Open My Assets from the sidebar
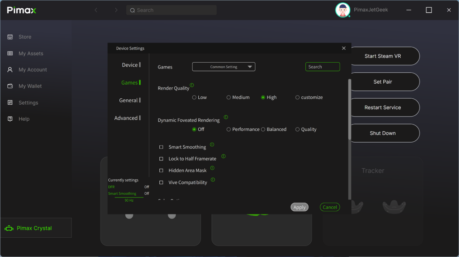Viewport: 459px width, 257px height. click(x=31, y=54)
